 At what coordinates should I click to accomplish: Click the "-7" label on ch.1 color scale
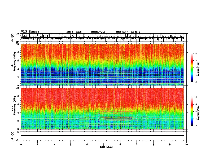[196, 82]
